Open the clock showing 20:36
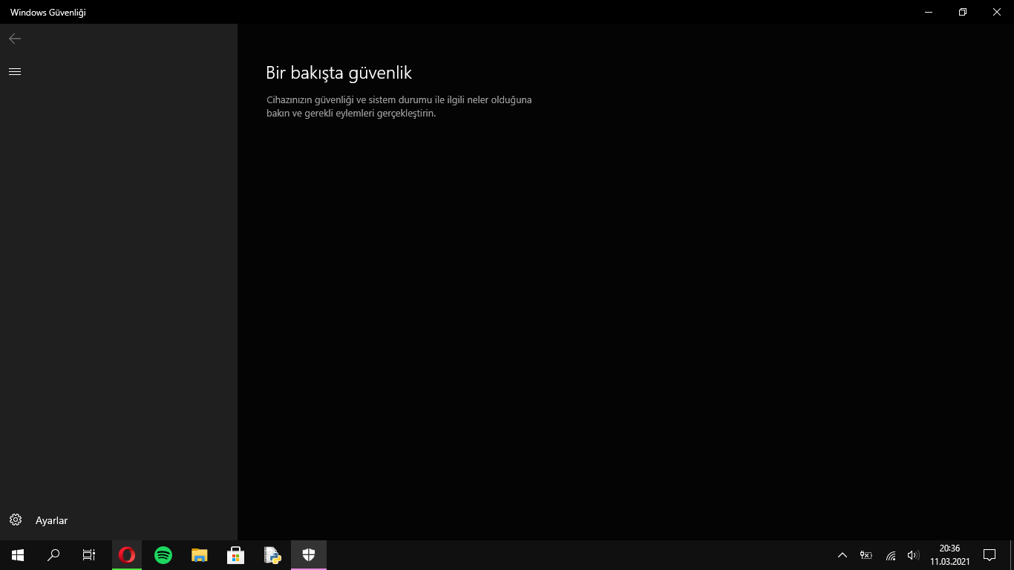Screen dimensions: 1014x570 [x=950, y=555]
